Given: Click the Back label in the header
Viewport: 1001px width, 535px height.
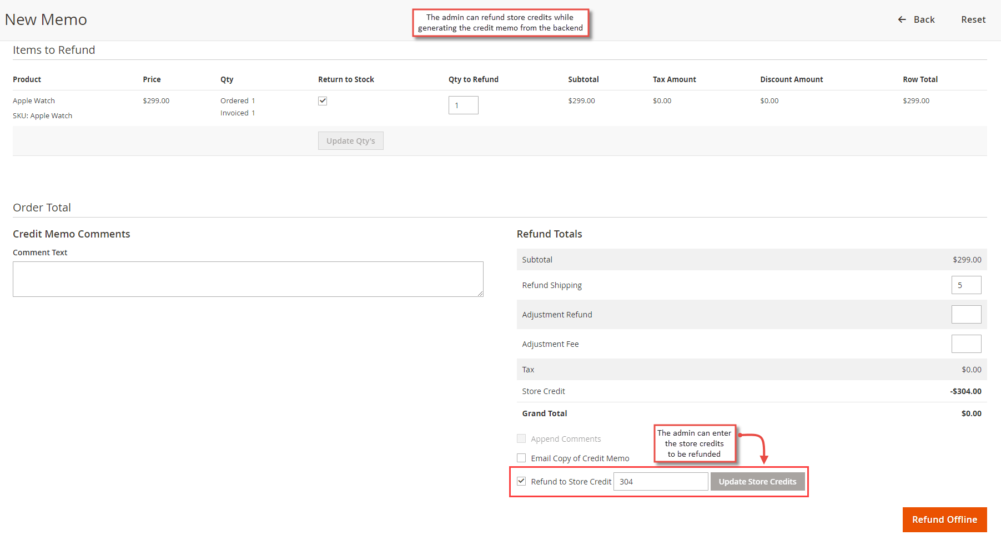Looking at the screenshot, I should pyautogui.click(x=924, y=19).
